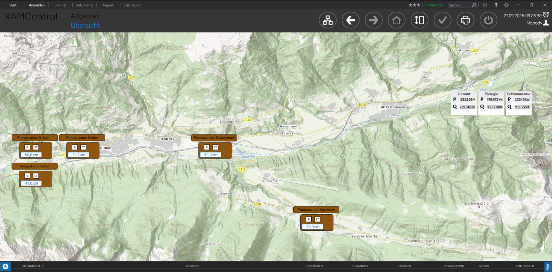Image resolution: width=552 pixels, height=272 pixels.
Task: Open the Journal menu item
Action: coord(60,5)
